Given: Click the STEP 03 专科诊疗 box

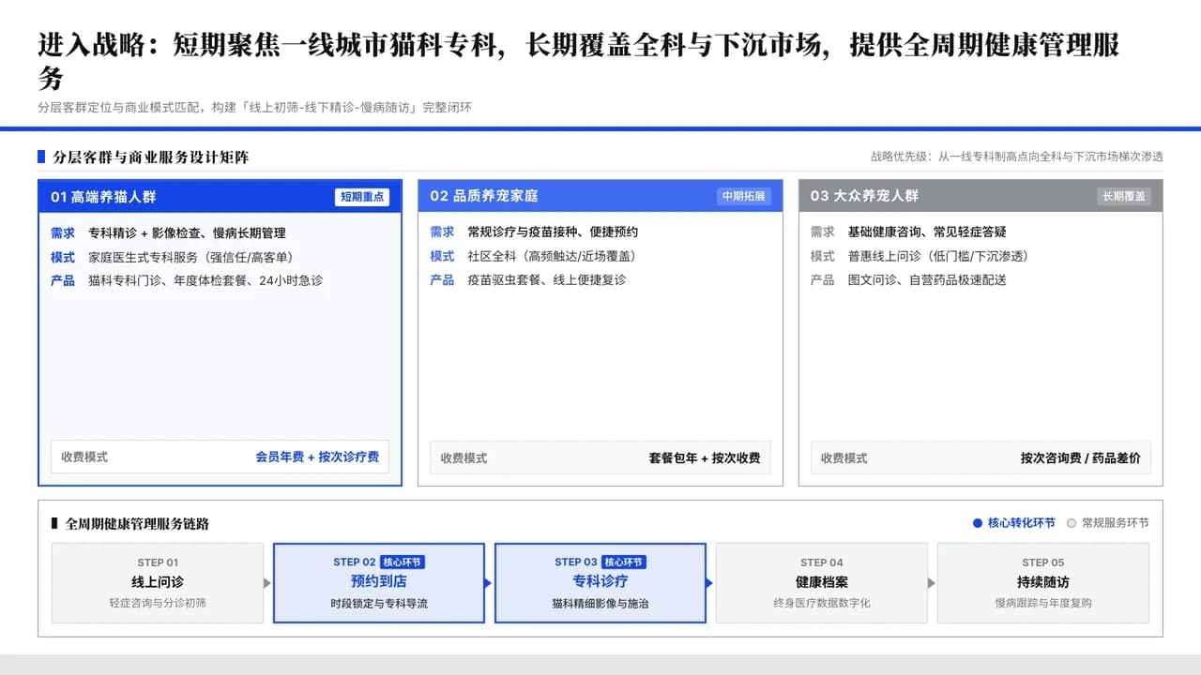Looking at the screenshot, I should click(x=600, y=583).
